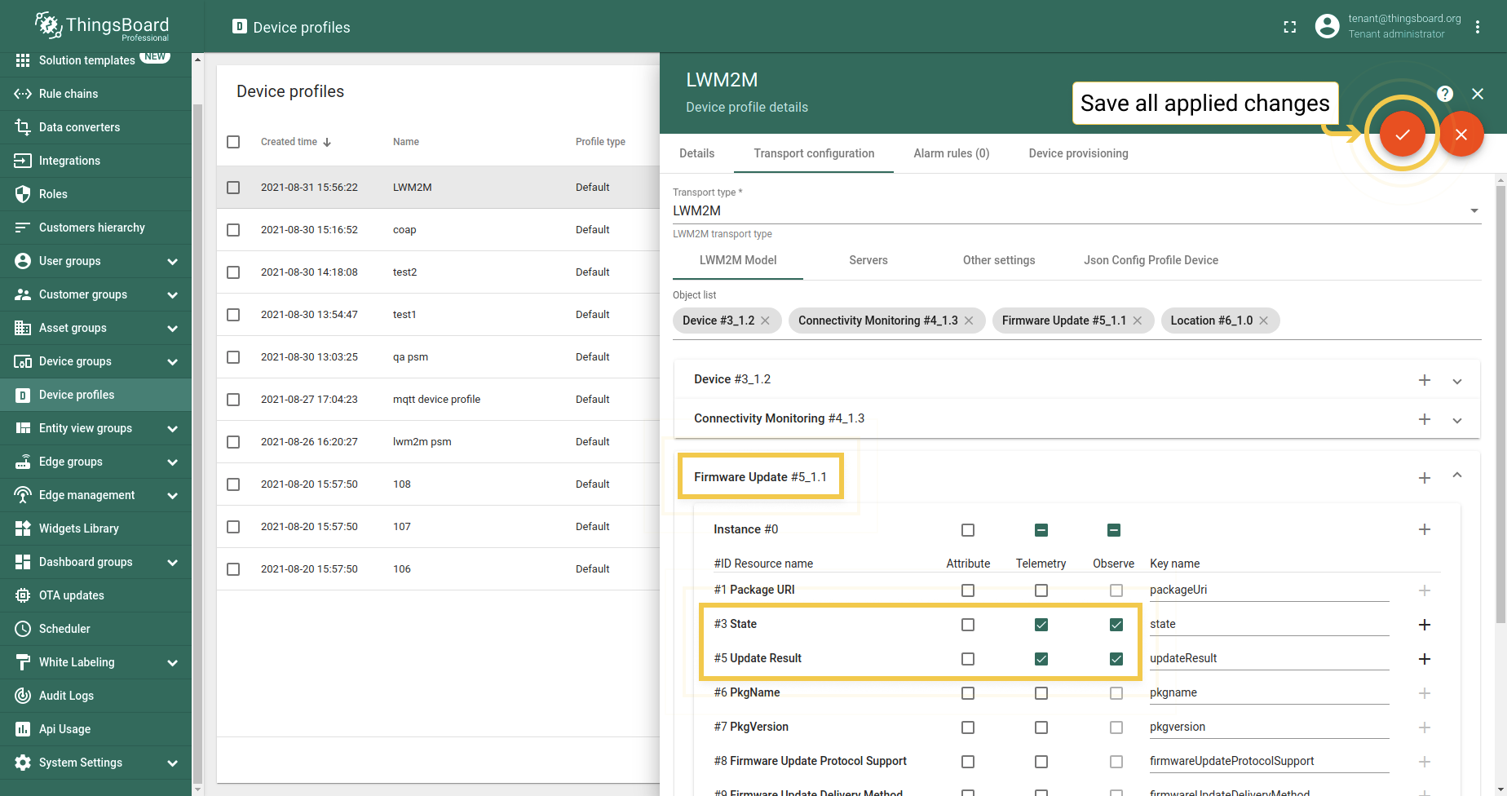The height and width of the screenshot is (796, 1507).
Task: Click plus icon on Instance #0 row
Action: click(1424, 529)
